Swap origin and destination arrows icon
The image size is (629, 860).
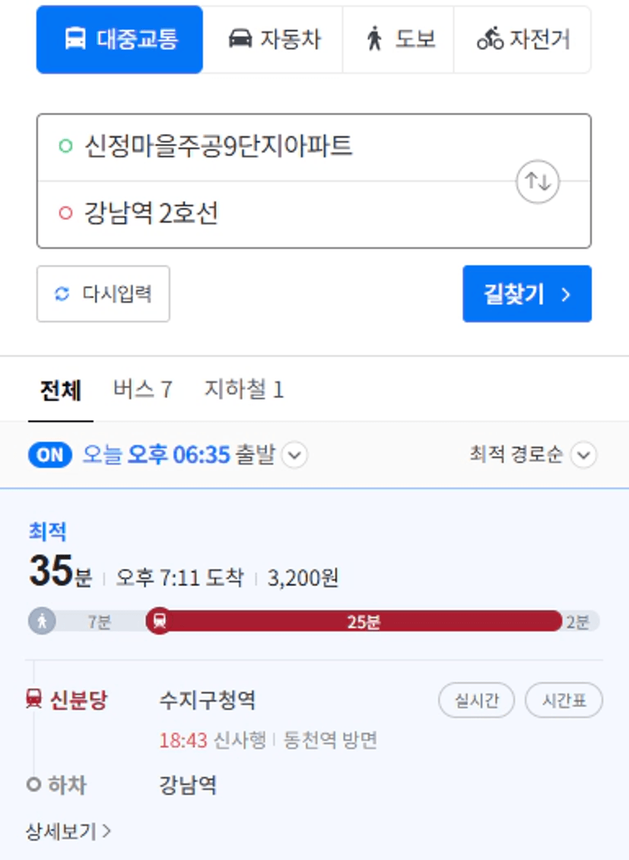coord(538,182)
